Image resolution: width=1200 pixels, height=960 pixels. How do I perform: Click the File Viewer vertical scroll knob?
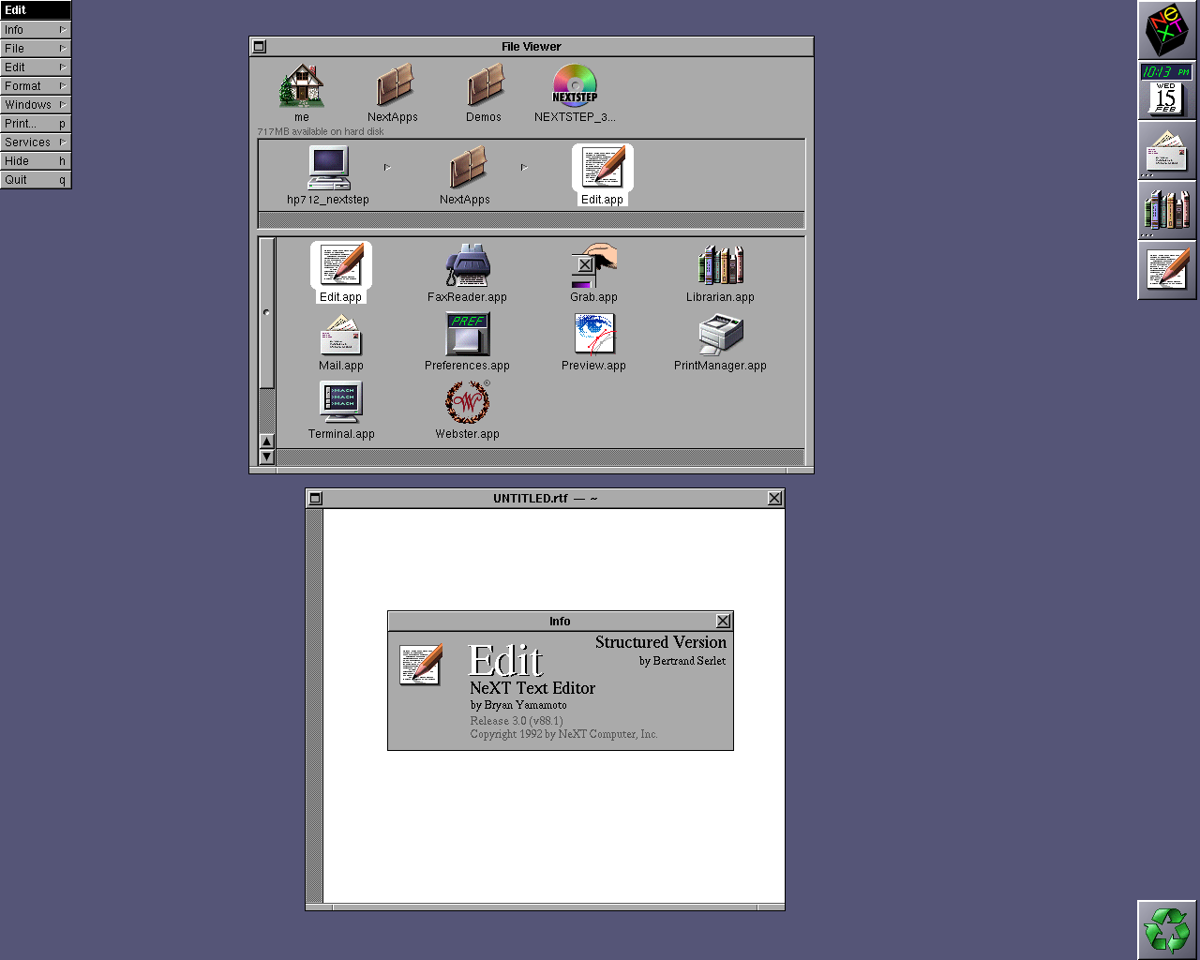[267, 312]
